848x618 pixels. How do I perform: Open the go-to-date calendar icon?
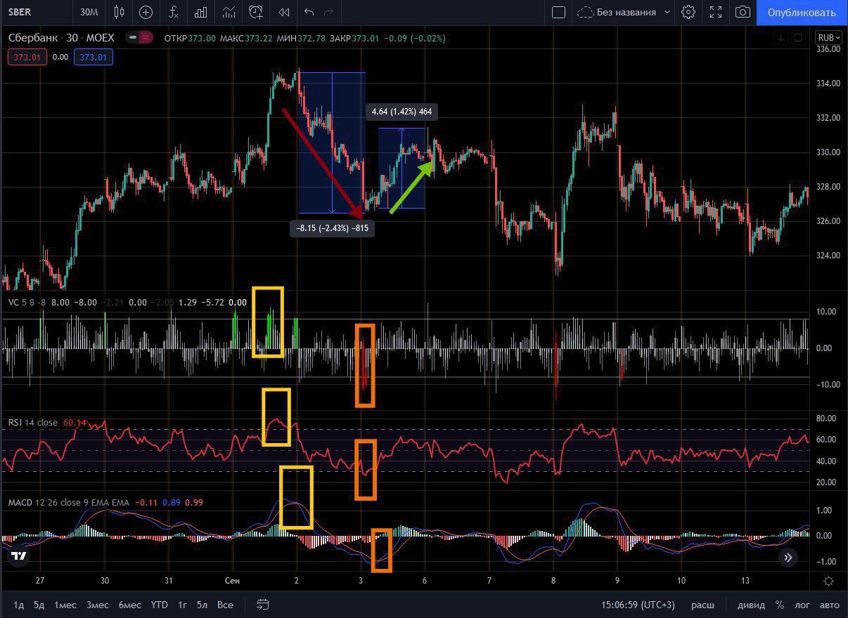tap(263, 605)
